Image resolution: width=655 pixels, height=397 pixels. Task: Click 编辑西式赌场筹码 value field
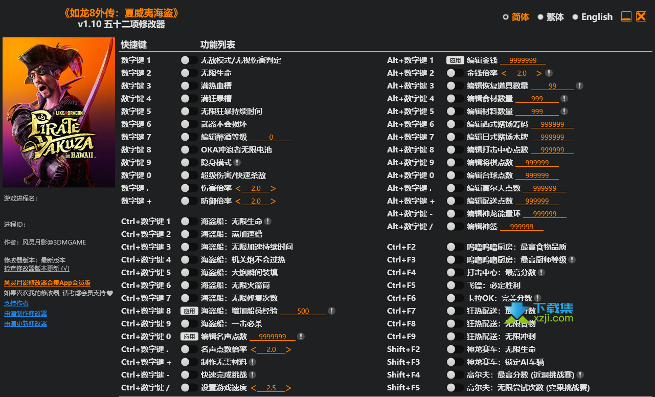[x=552, y=124]
